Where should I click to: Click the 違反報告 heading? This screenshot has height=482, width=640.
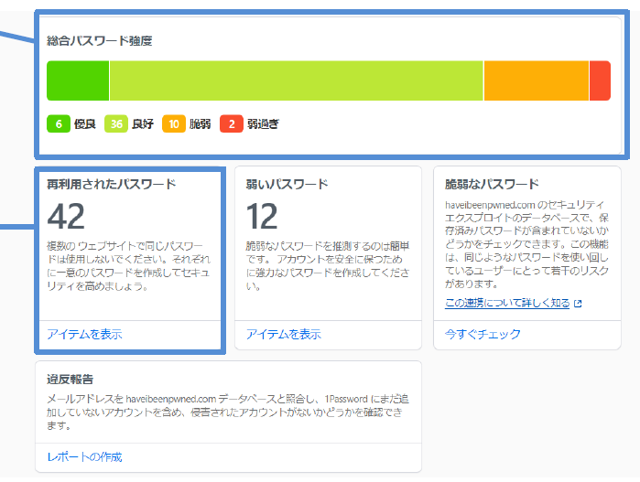(x=71, y=380)
